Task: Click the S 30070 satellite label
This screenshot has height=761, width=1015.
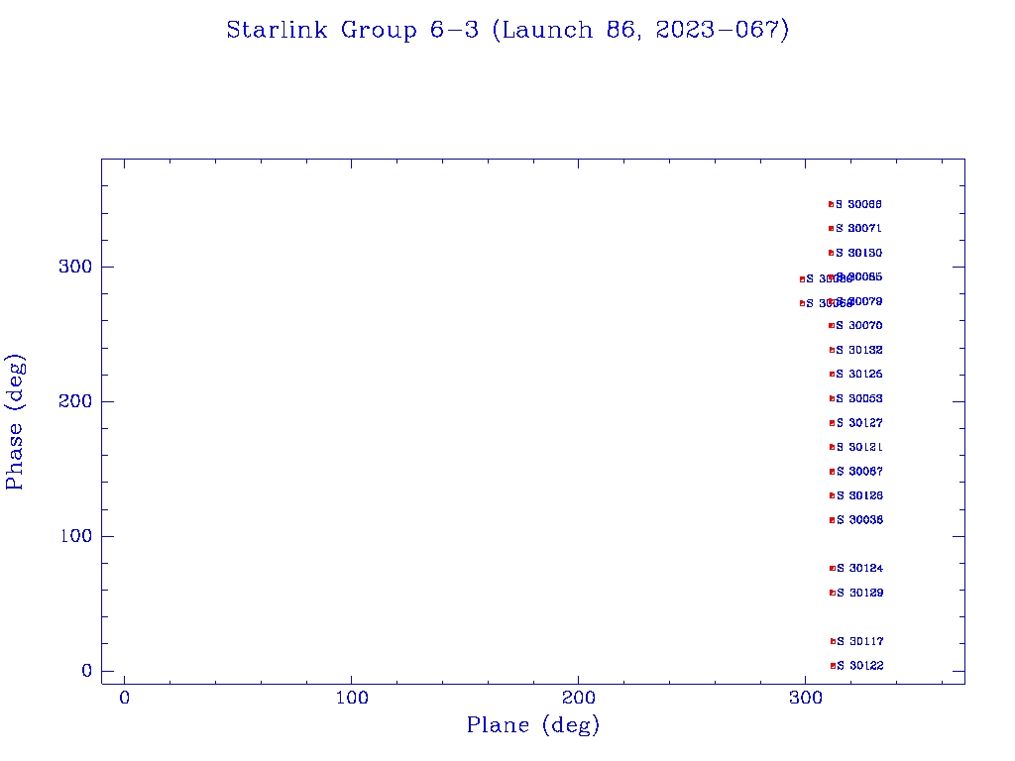Action: click(859, 326)
